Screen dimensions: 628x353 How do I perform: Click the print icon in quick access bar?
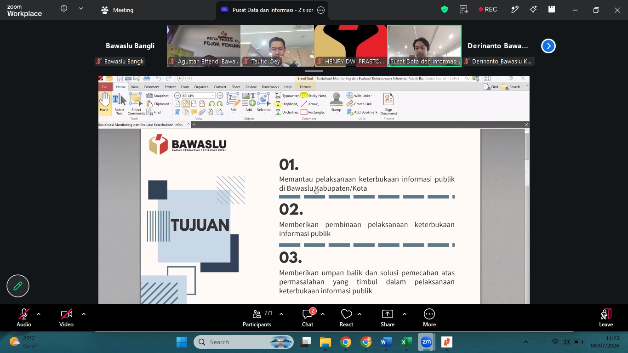pyautogui.click(x=128, y=79)
